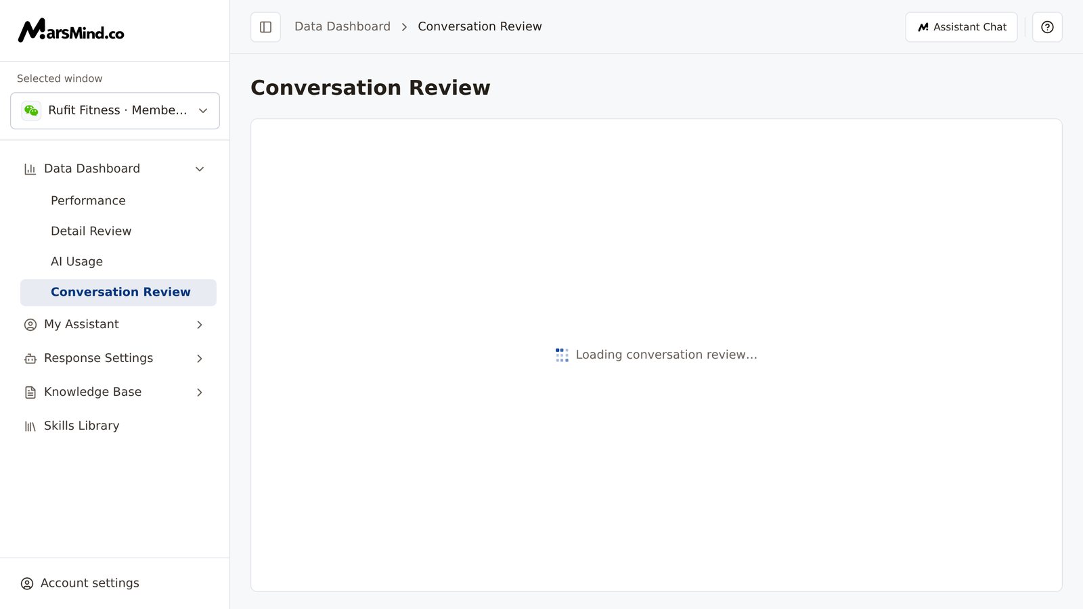
Task: Go to Detail Review
Action: pos(118,231)
